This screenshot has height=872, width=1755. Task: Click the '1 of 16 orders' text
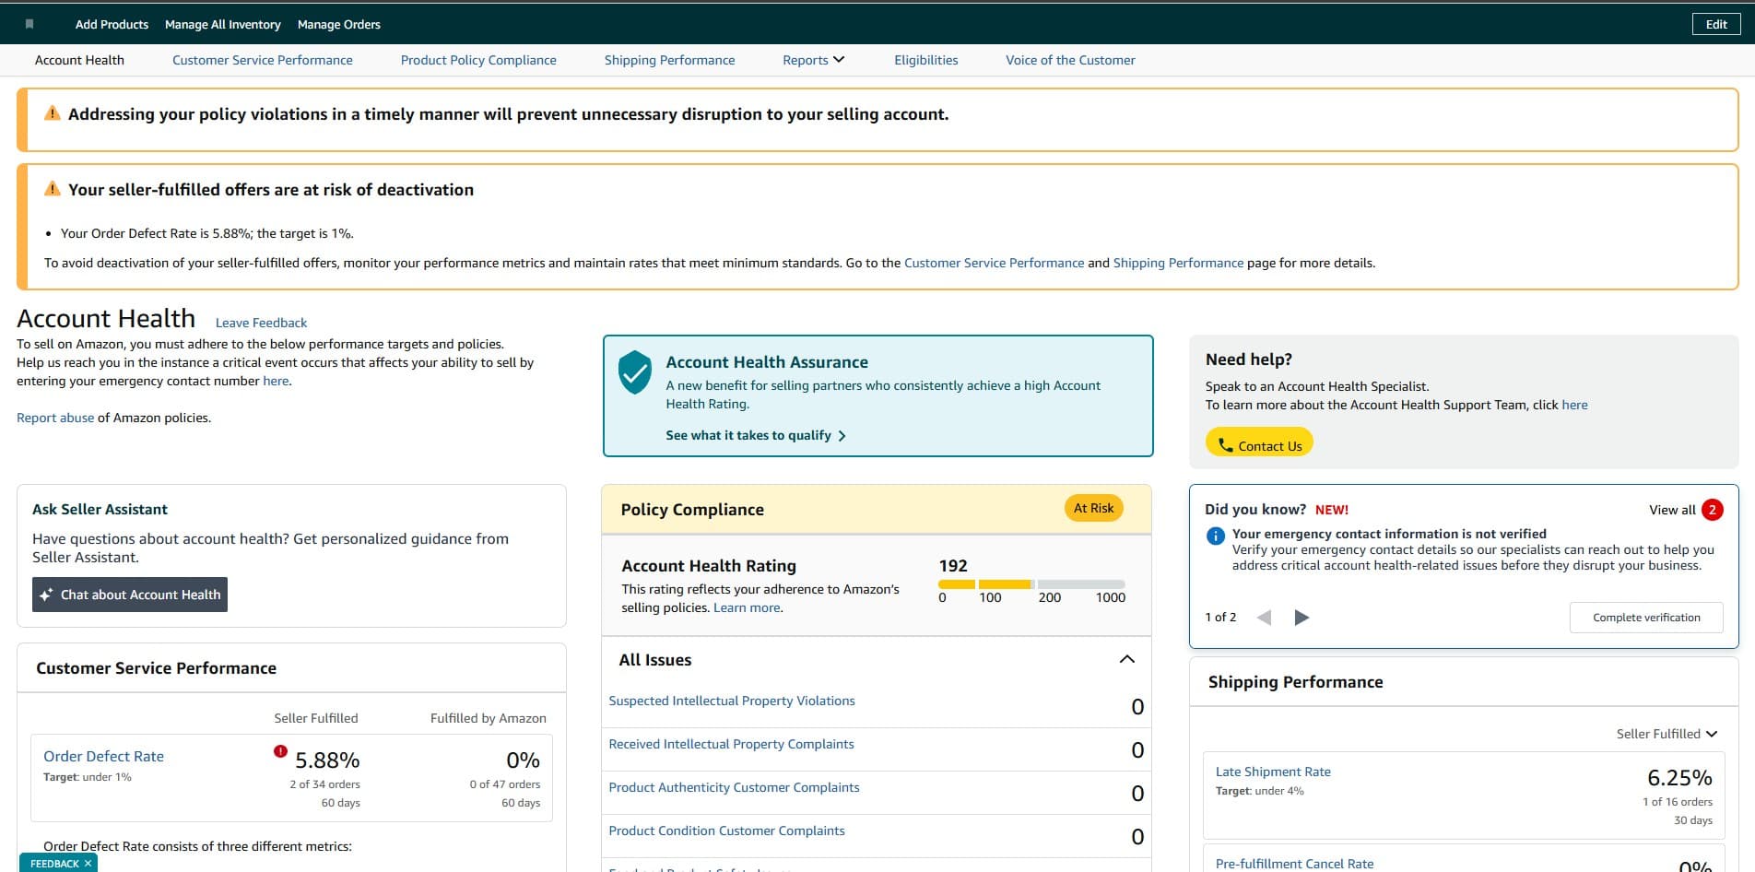coord(1678,802)
